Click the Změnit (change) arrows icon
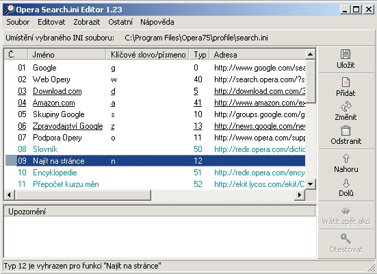Image resolution: width=377 pixels, height=274 pixels. 346,107
